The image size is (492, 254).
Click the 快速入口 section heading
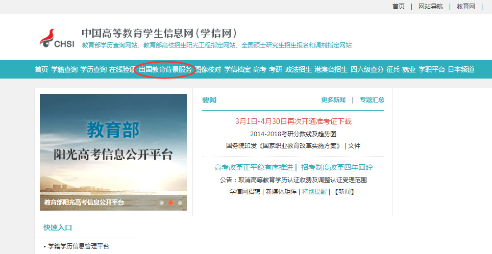pos(58,227)
